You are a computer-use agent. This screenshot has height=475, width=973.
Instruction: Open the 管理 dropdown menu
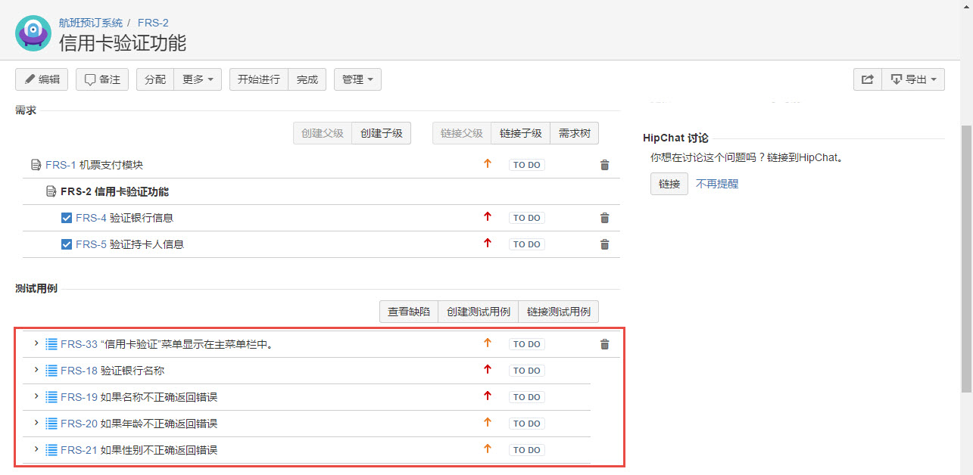point(357,79)
